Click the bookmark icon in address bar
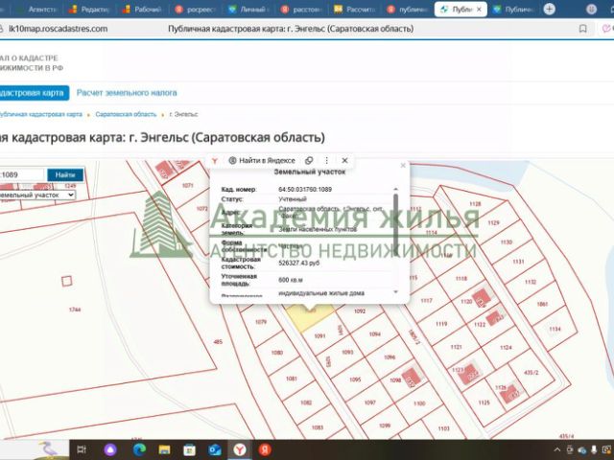The height and width of the screenshot is (460, 614). [x=583, y=29]
